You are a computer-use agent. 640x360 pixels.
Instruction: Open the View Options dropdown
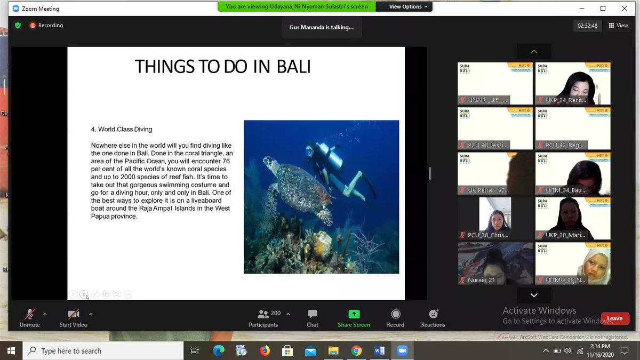[409, 7]
